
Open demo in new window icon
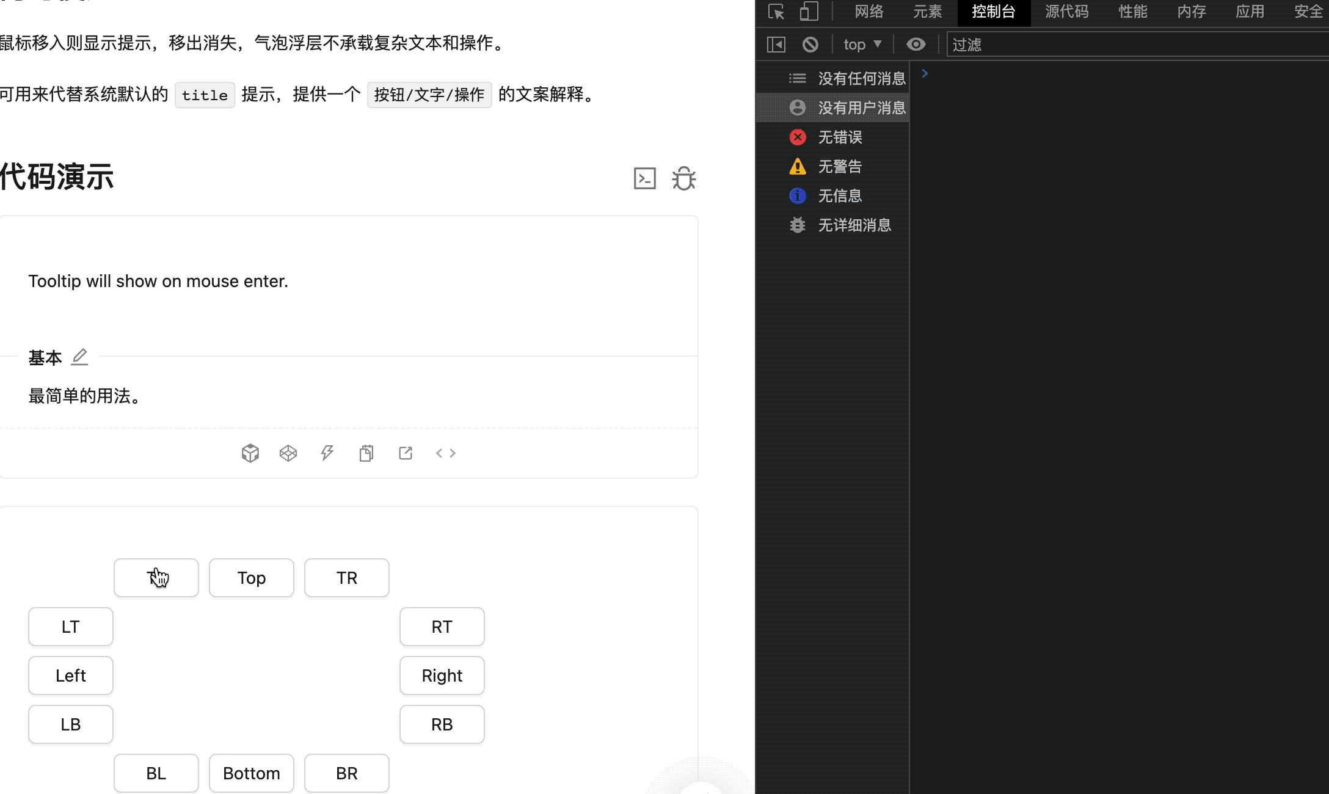(406, 453)
